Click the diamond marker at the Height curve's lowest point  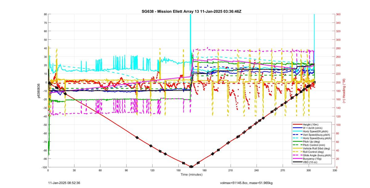click(191, 167)
